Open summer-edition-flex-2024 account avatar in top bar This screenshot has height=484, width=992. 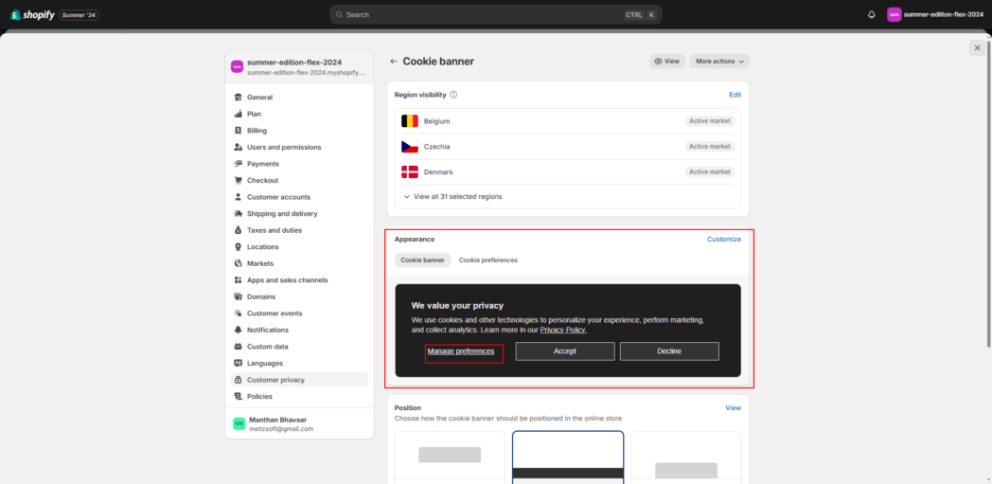(894, 14)
